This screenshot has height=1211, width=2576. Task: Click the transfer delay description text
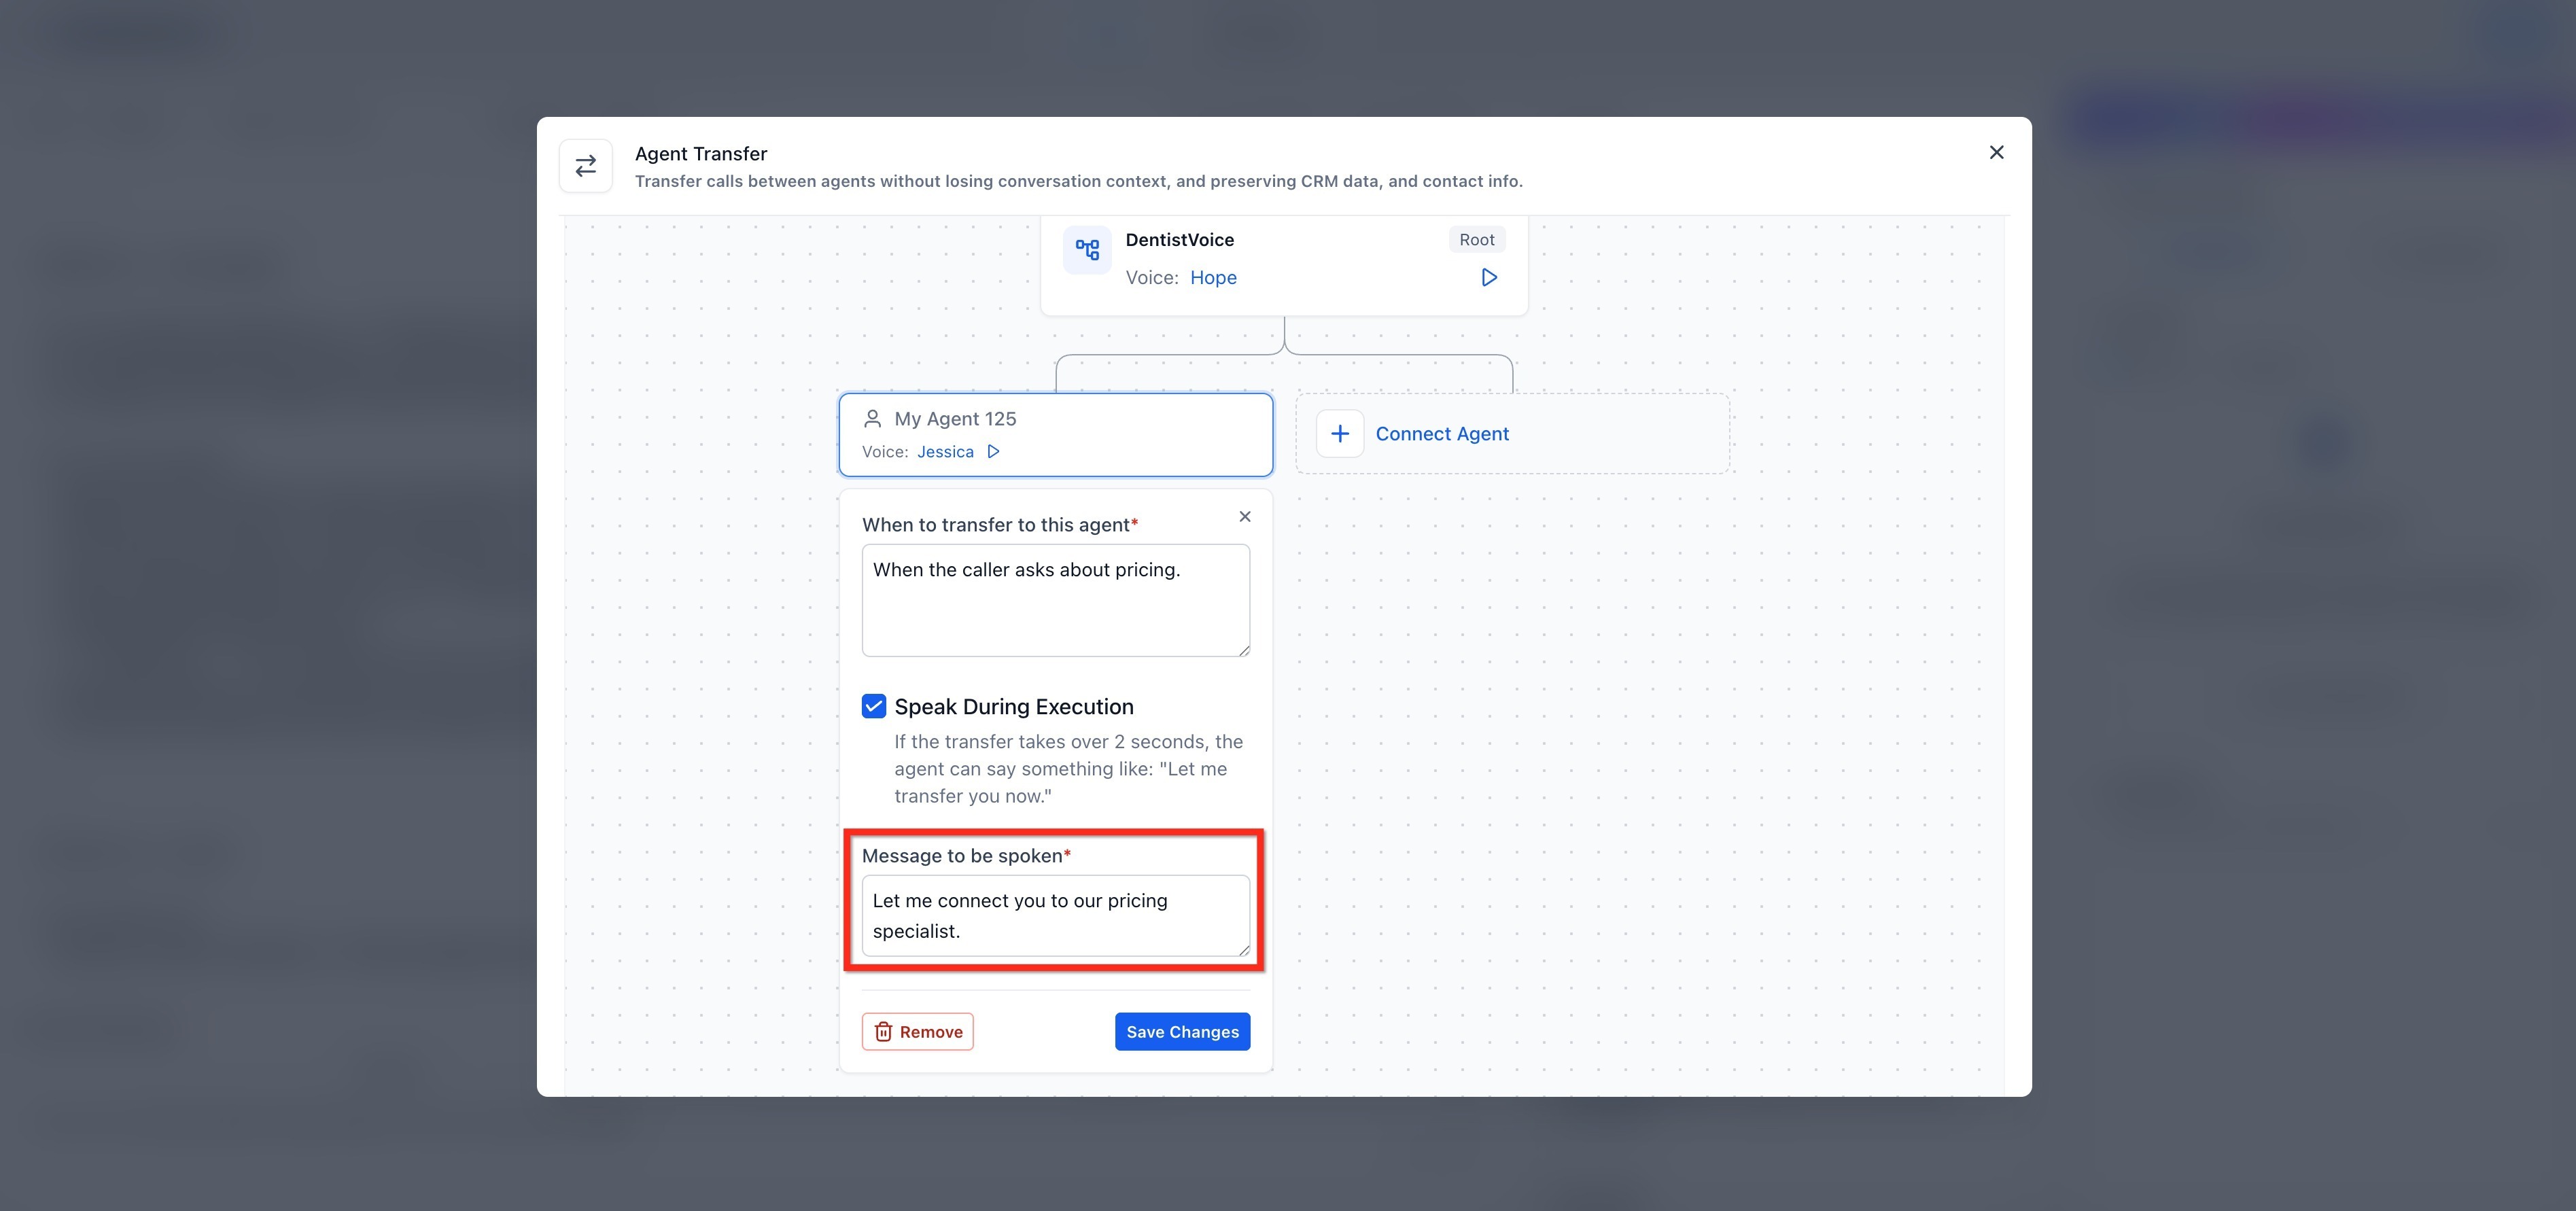1068,769
